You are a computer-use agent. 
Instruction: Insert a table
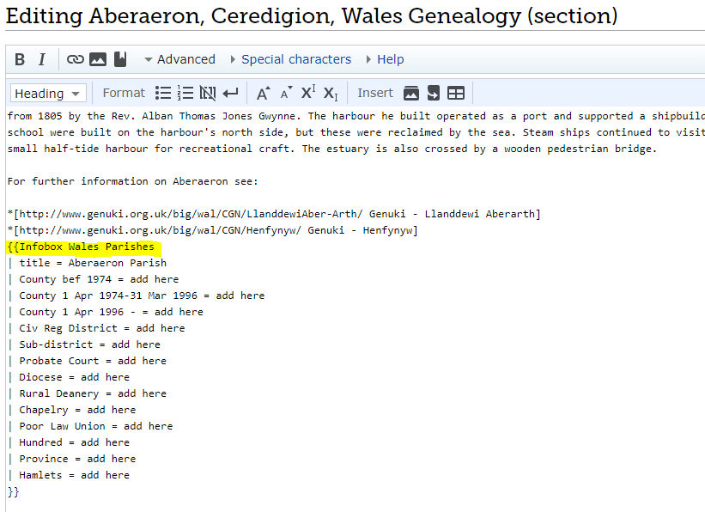pyautogui.click(x=456, y=93)
